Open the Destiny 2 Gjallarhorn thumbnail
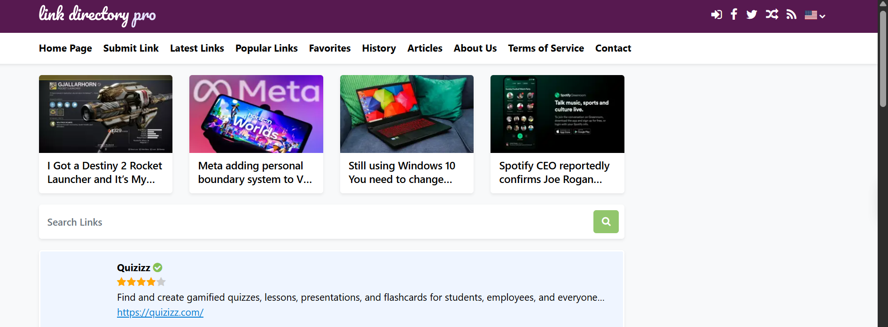The image size is (888, 327). tap(106, 114)
